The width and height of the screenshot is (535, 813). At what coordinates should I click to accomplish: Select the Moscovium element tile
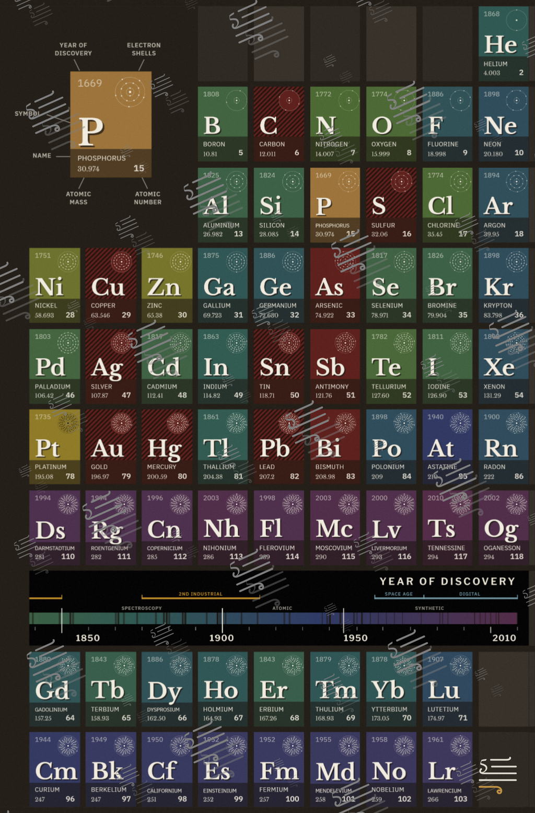tap(335, 528)
